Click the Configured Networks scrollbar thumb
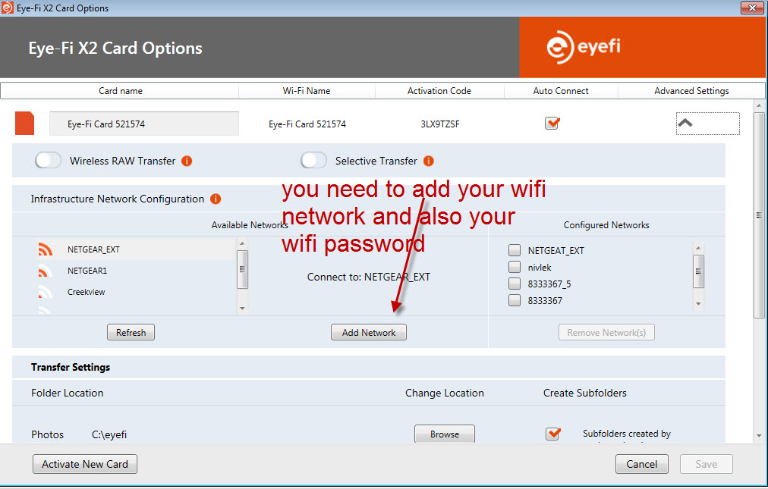Viewport: 768px width, 489px height. click(x=698, y=271)
